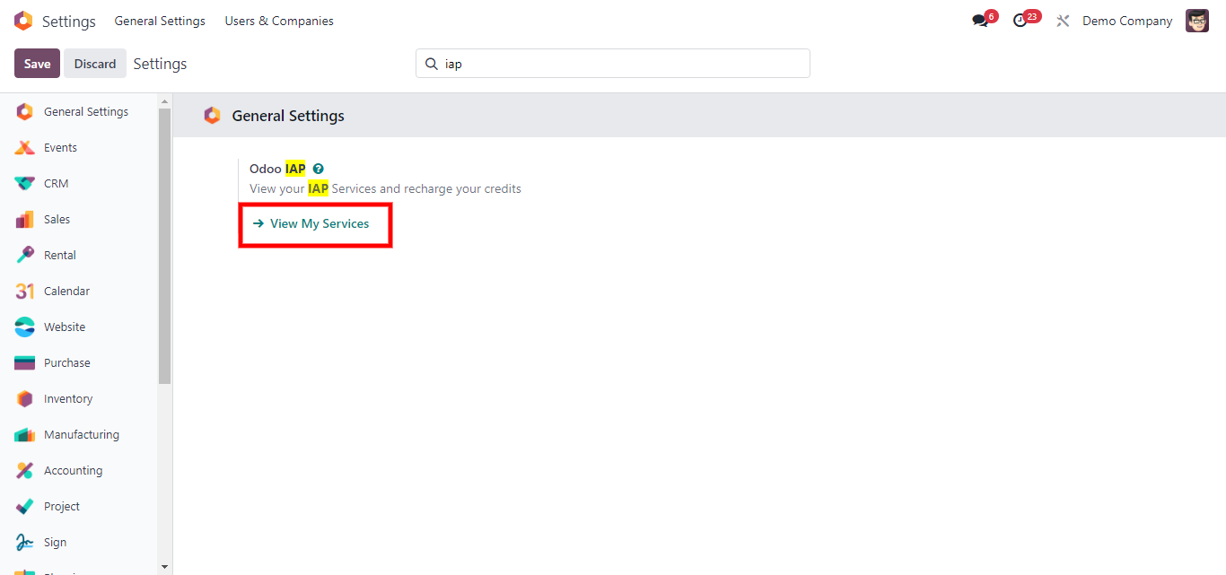Click the Odoo IAP help question icon
The height and width of the screenshot is (575, 1226).
tap(318, 169)
